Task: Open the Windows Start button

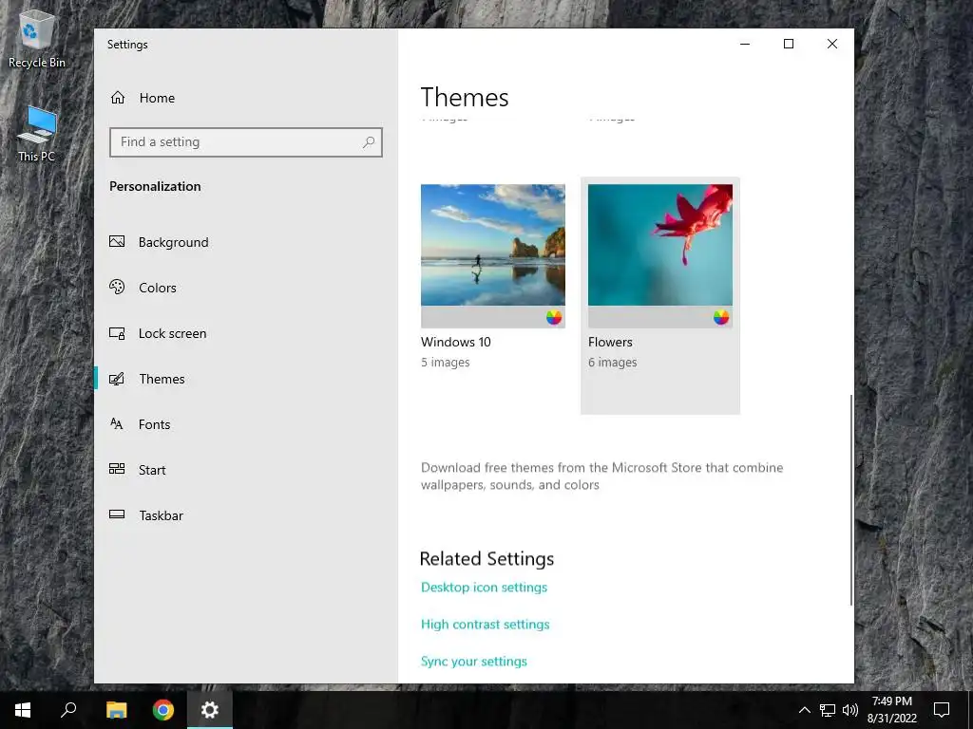Action: 23,710
